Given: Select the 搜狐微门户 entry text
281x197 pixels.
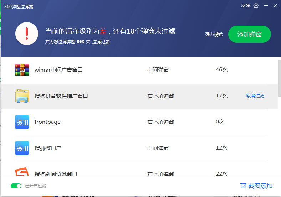Looking at the screenshot, I should [48, 148].
